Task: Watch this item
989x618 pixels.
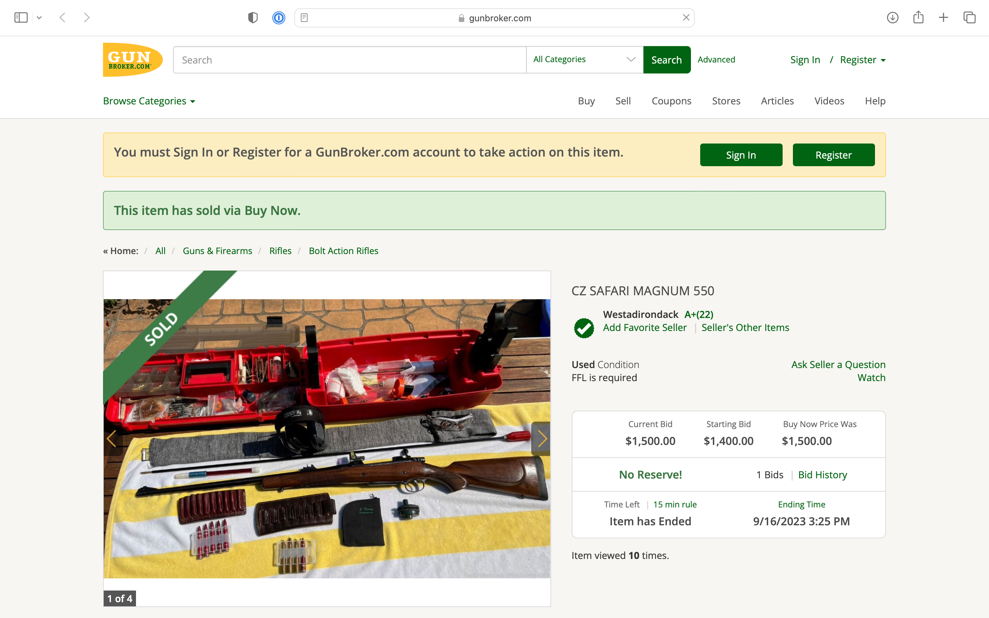Action: pos(871,378)
